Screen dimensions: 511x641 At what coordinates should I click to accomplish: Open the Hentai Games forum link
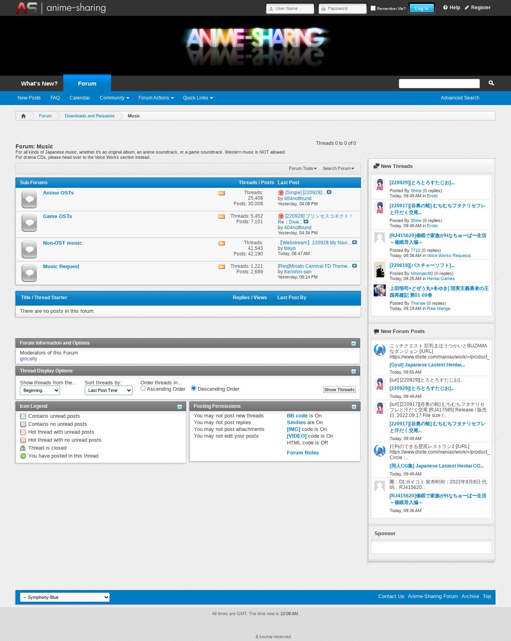pyautogui.click(x=441, y=279)
